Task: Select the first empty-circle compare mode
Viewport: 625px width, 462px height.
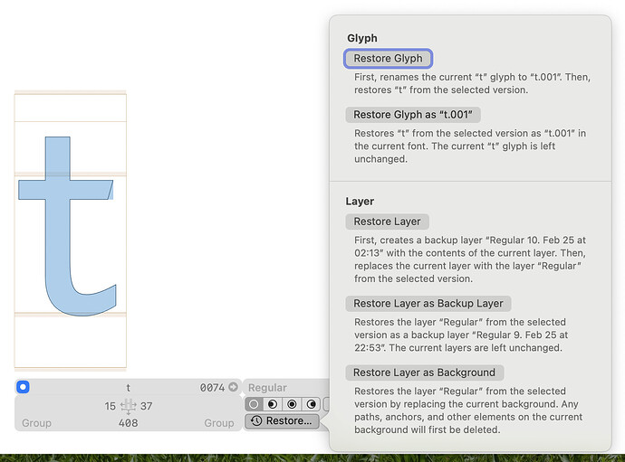Action: (254, 404)
